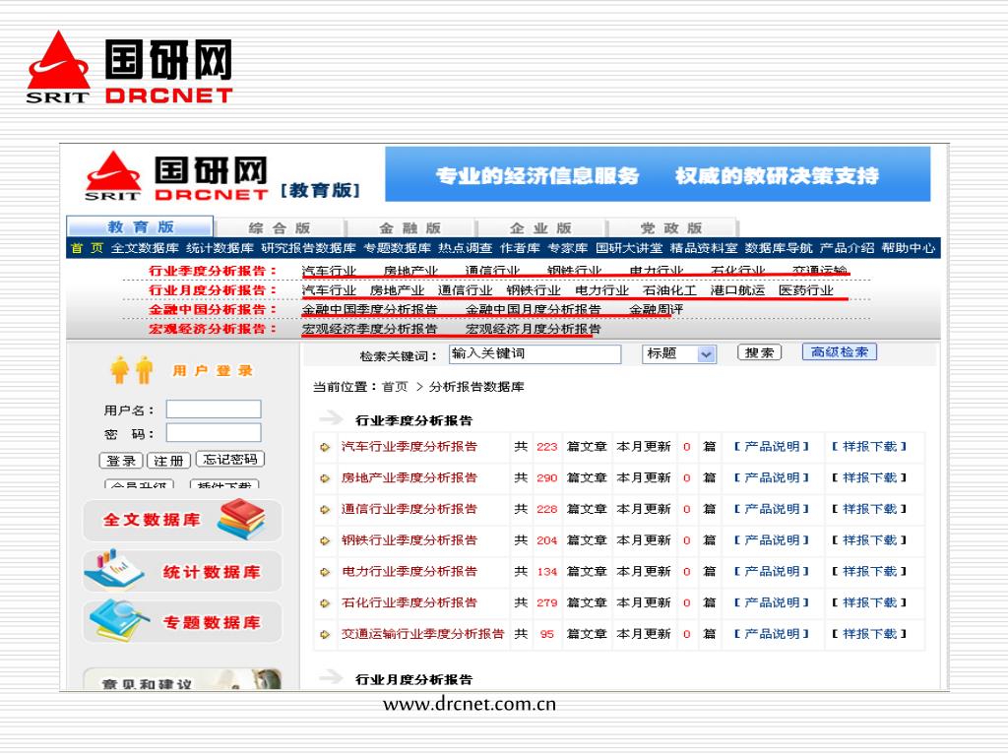Open 房地产业季度分析报告 list link
This screenshot has height=756, width=1008.
[409, 478]
